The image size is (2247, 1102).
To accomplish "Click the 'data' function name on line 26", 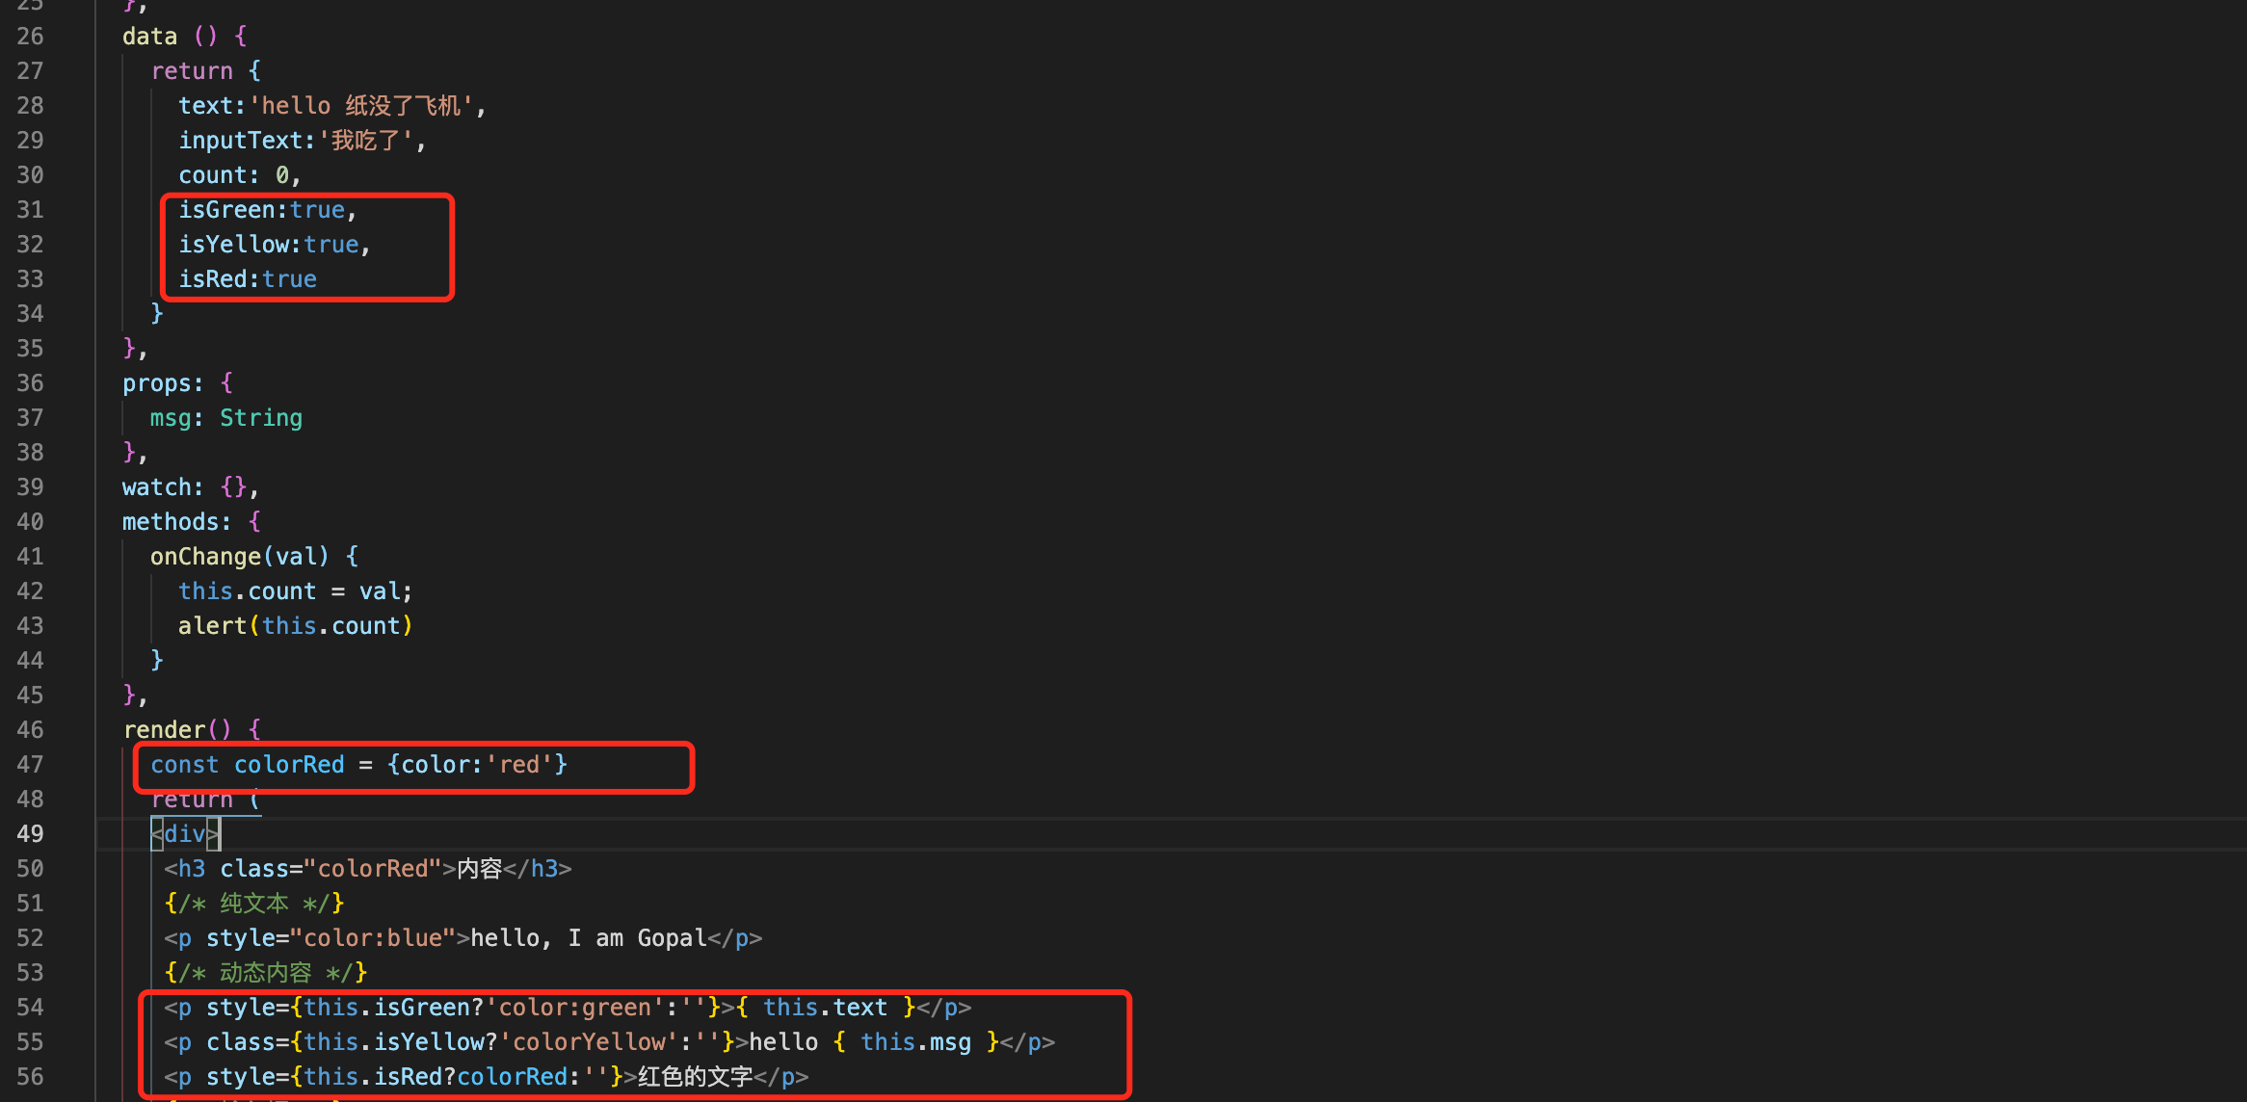I will 149,37.
